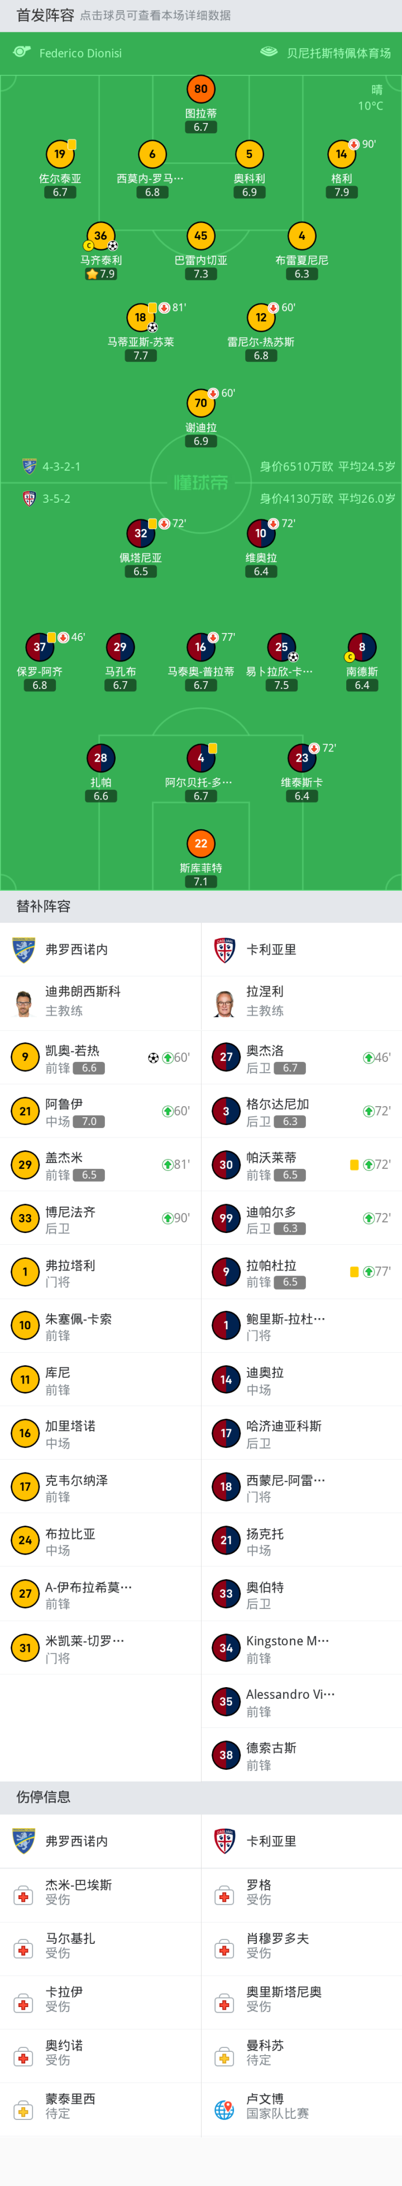Click Frosinone crest beside 4-3-2-1 formation
The height and width of the screenshot is (2186, 402).
pyautogui.click(x=29, y=466)
